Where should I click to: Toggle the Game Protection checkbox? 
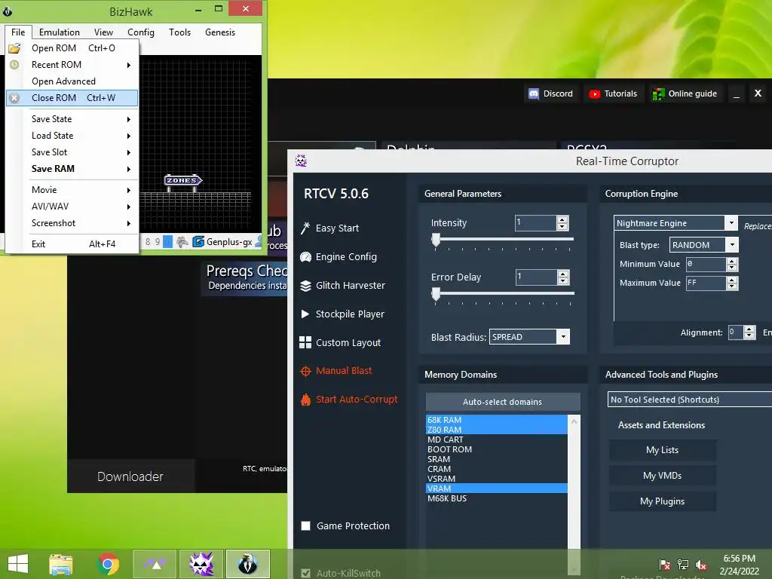point(306,525)
